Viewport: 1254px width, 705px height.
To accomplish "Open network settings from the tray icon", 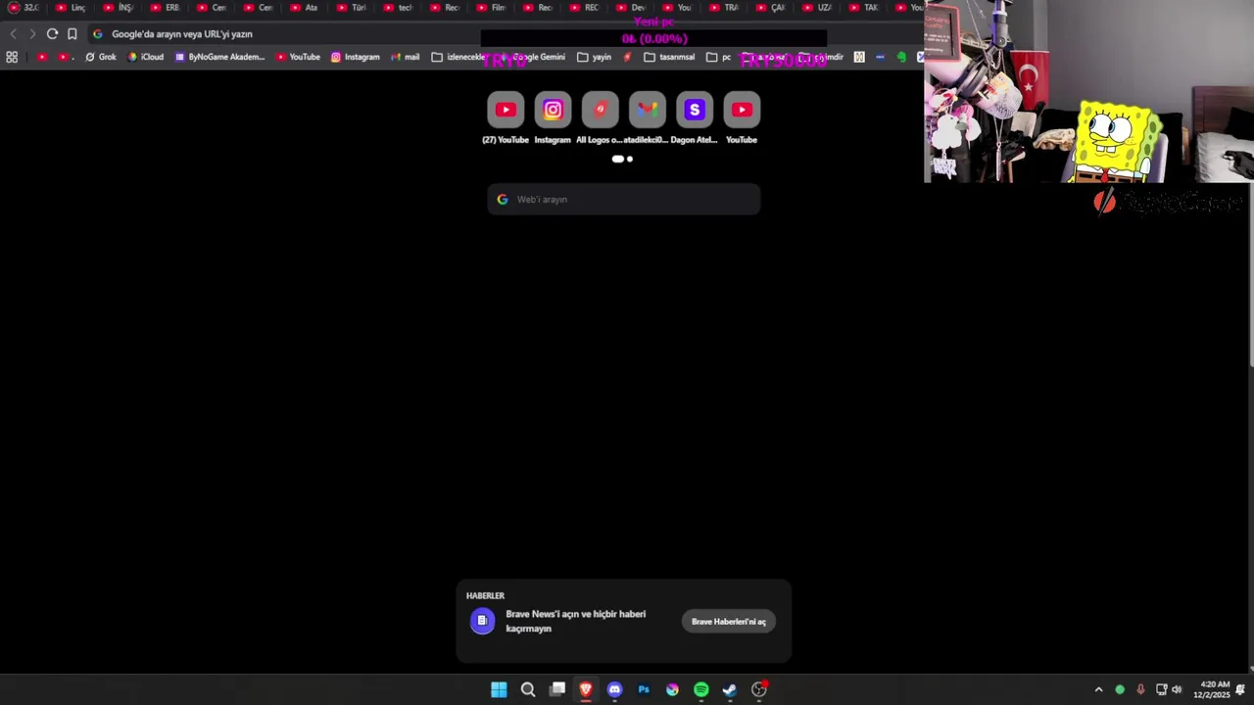I will (x=1161, y=689).
